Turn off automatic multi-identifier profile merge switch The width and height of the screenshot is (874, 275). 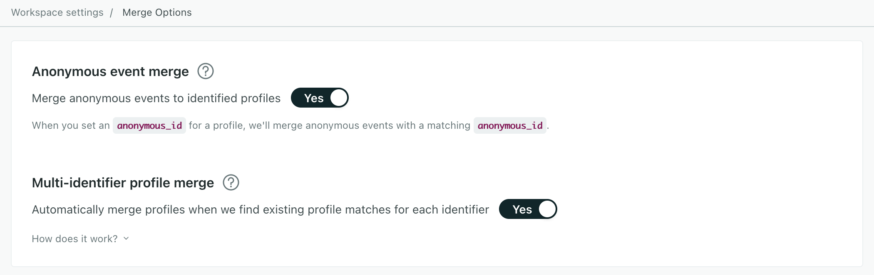point(528,209)
